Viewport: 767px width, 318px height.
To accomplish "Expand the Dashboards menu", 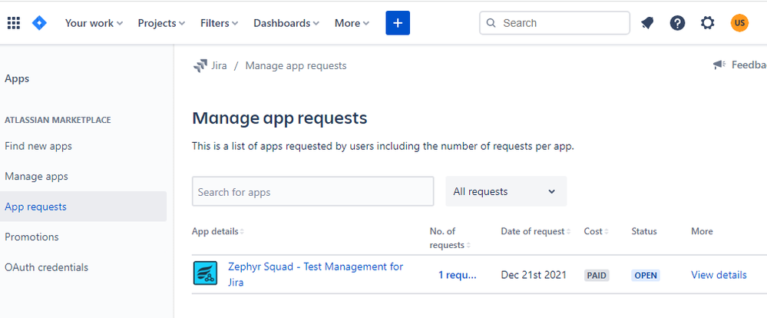I will click(x=286, y=23).
